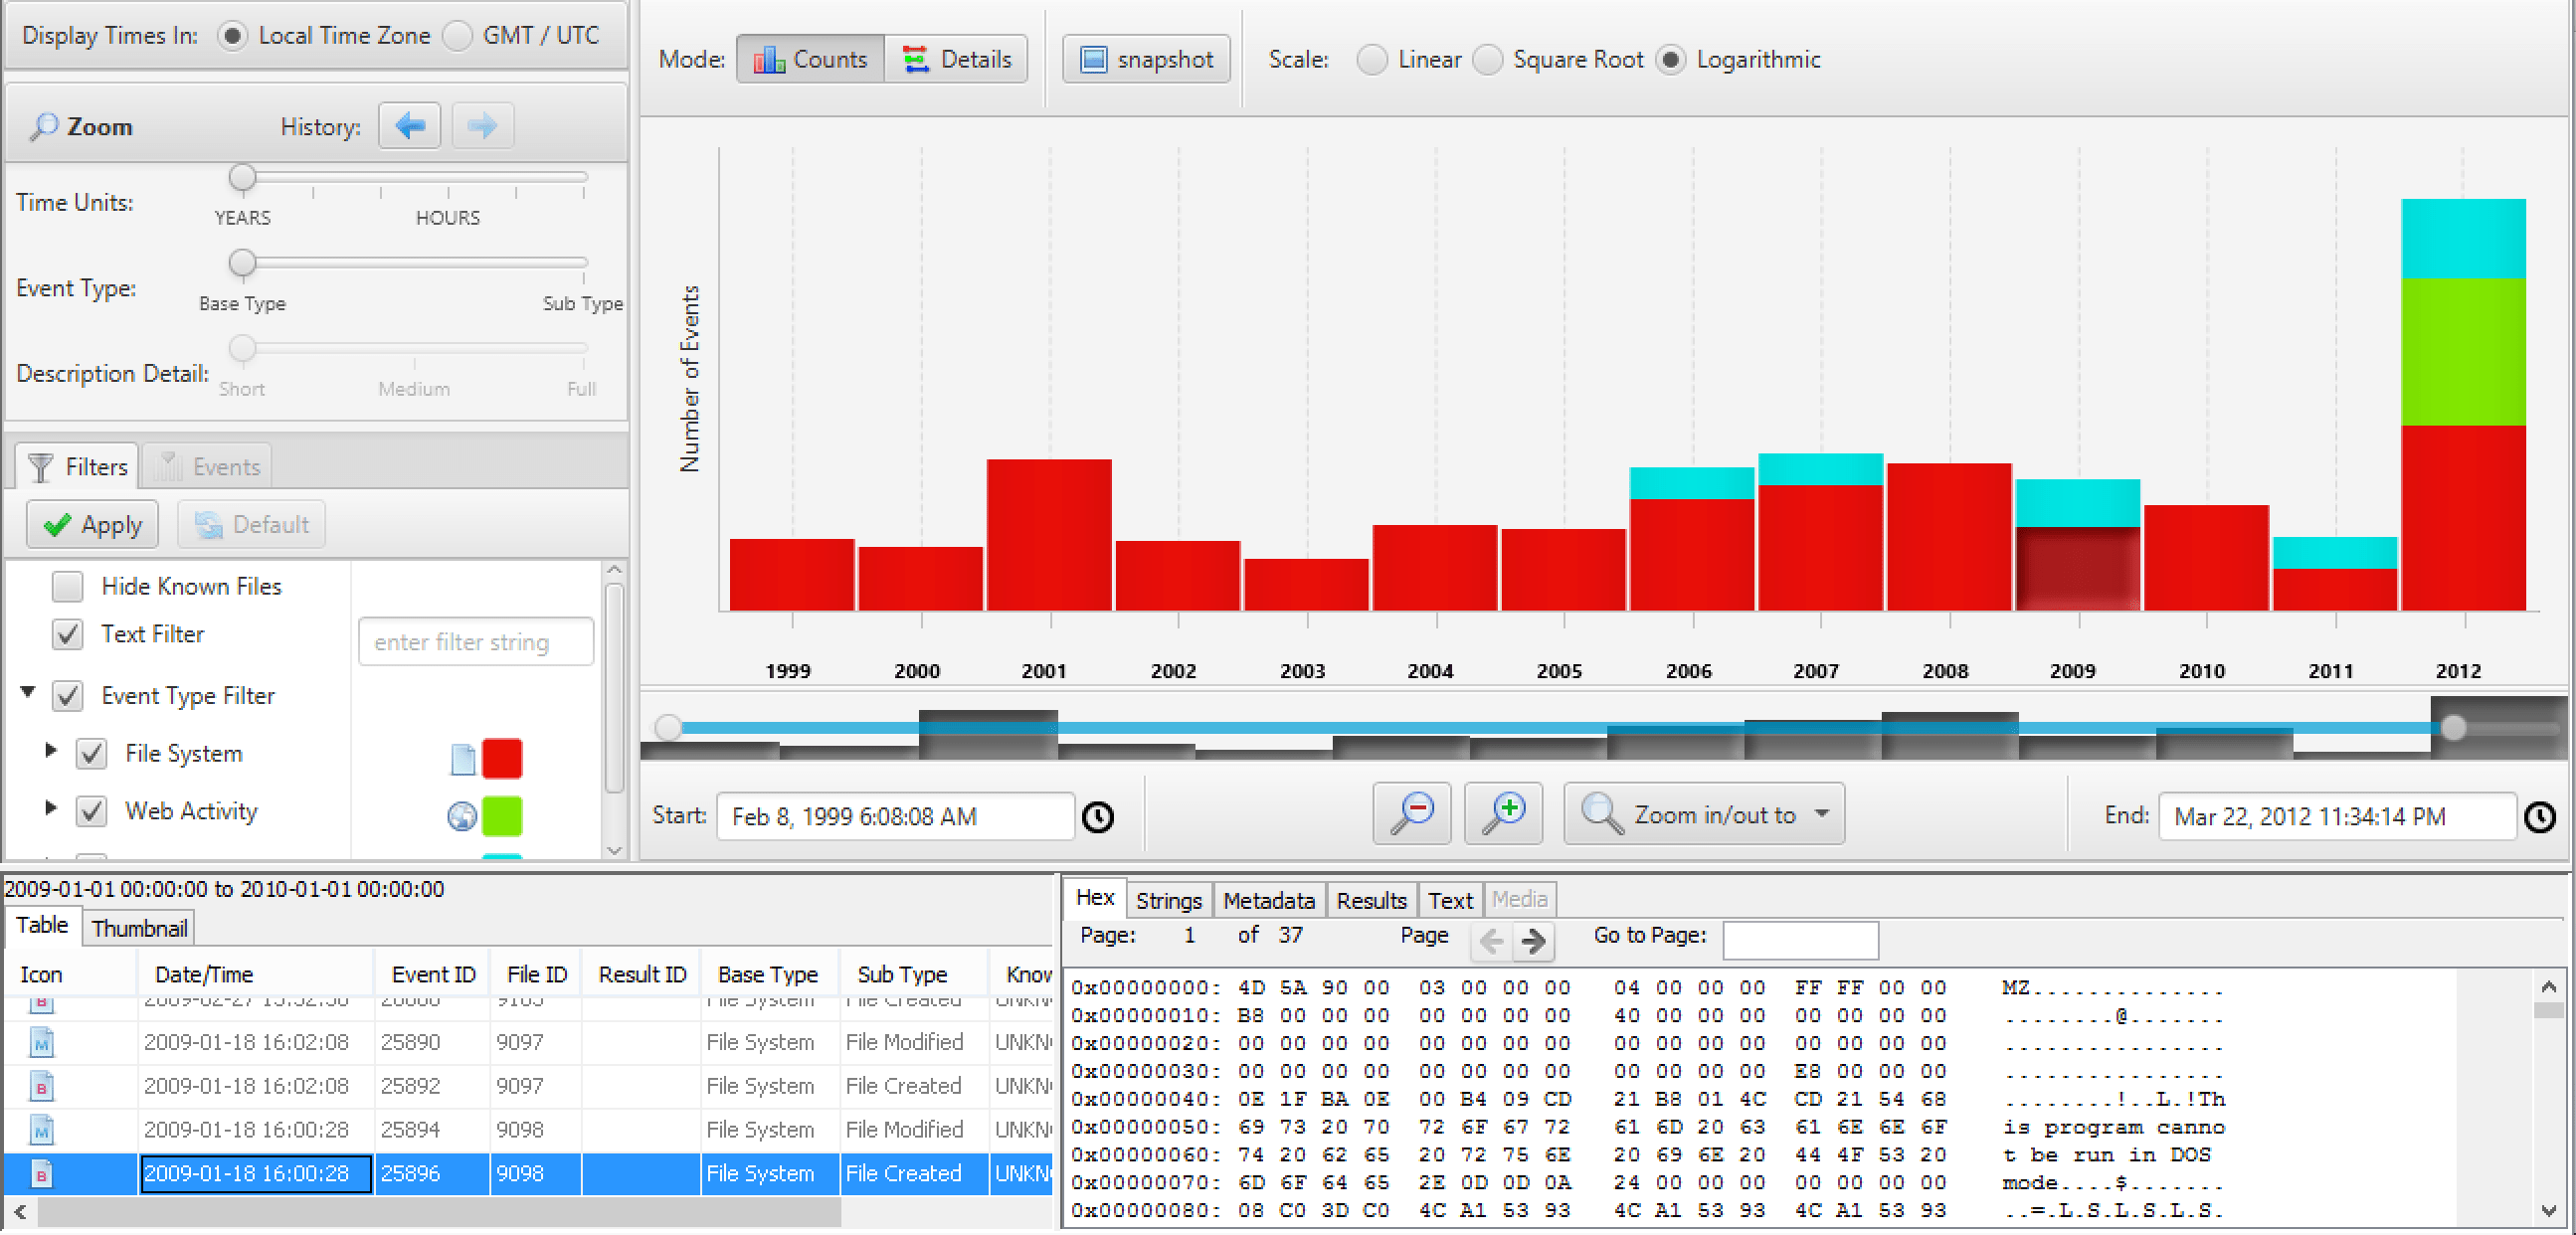Go to next hex page
The height and width of the screenshot is (1235, 2576).
point(1532,941)
